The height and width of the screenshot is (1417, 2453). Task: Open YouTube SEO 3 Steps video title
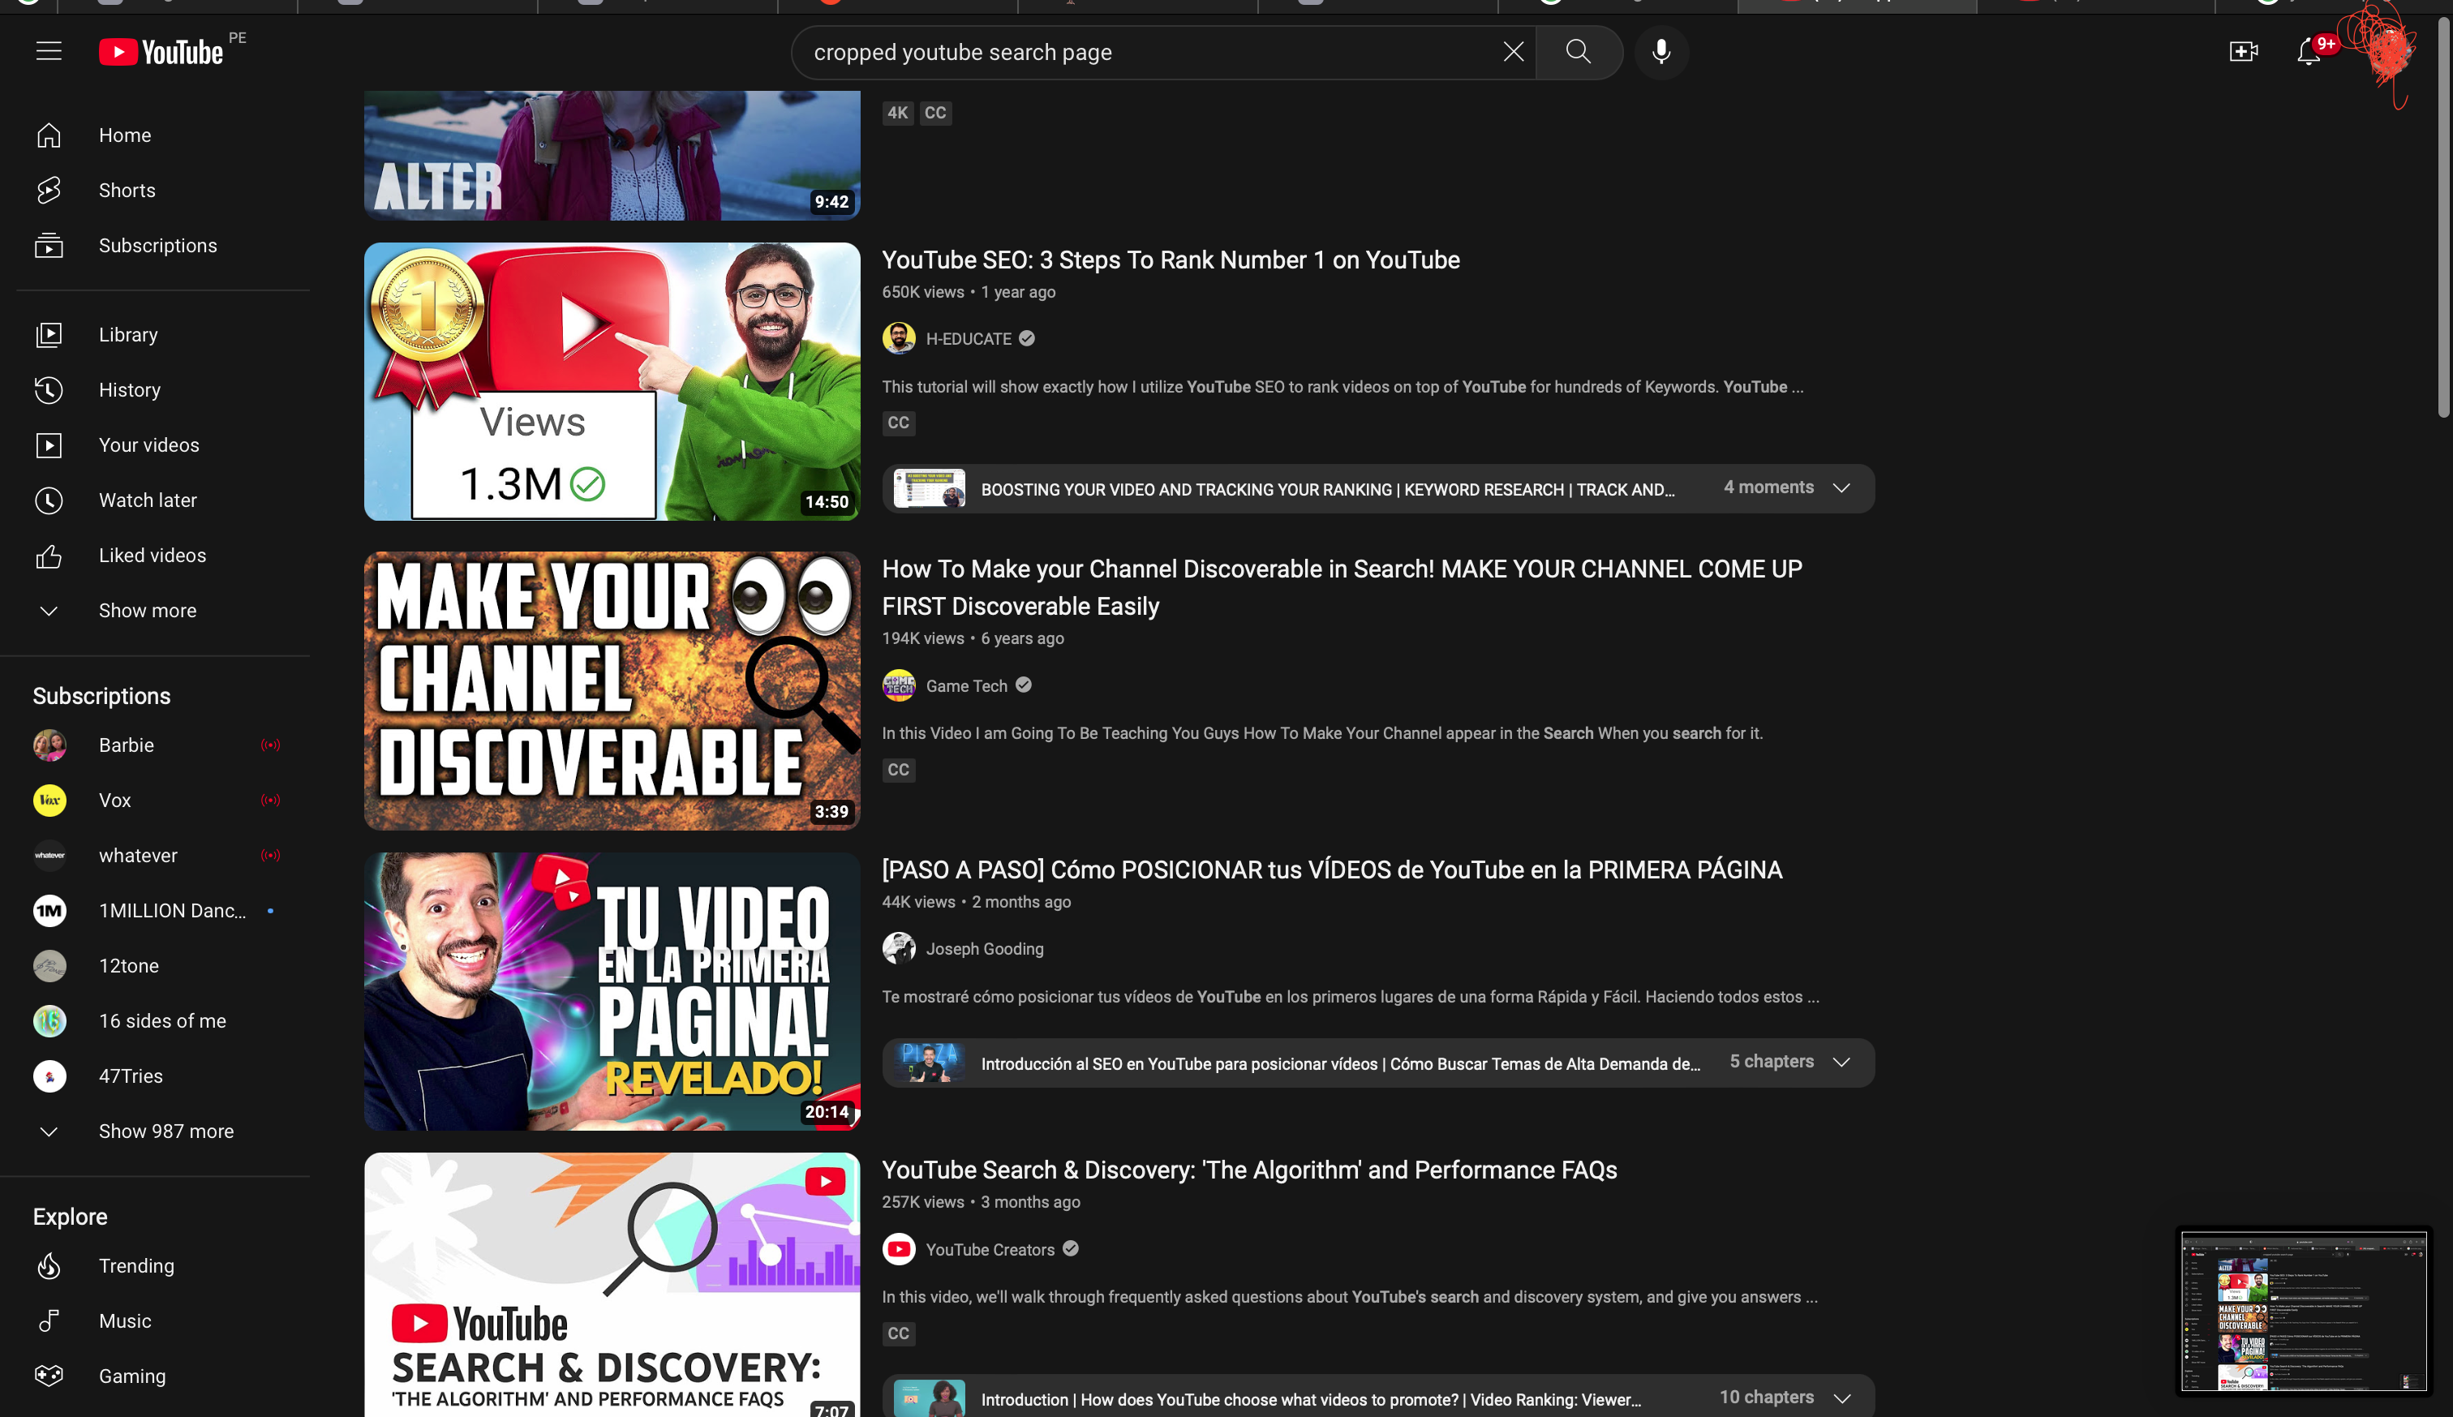1170,261
